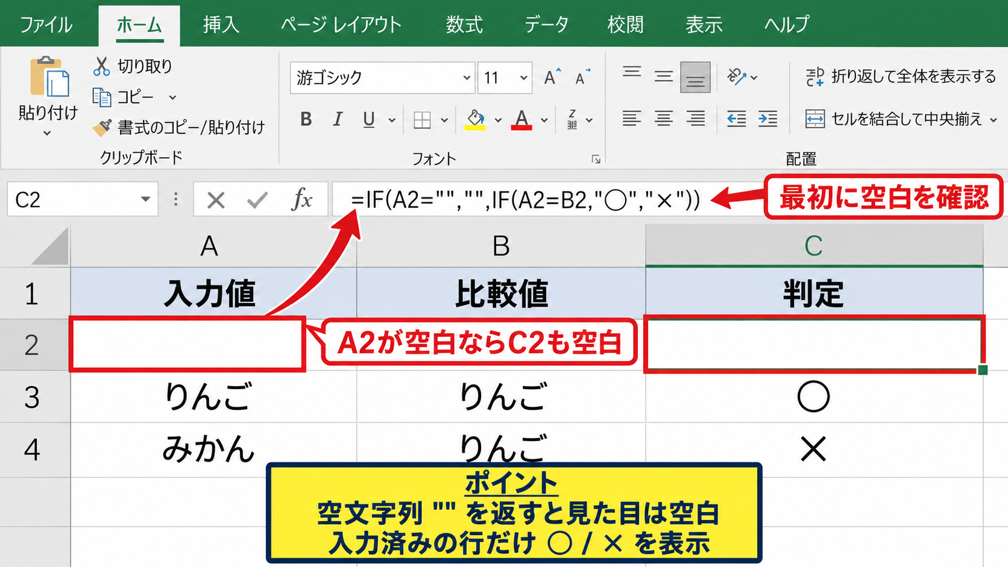Click cell C3 containing ○
This screenshot has width=1008, height=567.
(814, 396)
